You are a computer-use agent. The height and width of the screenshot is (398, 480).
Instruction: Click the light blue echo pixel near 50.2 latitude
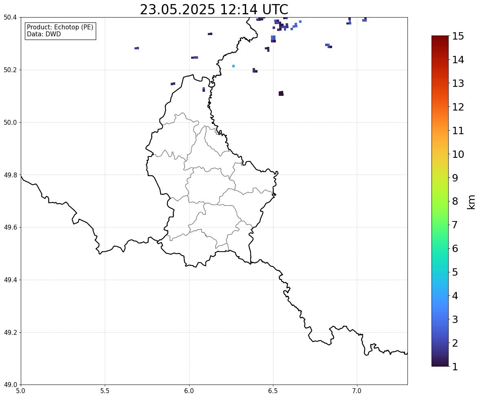click(233, 66)
